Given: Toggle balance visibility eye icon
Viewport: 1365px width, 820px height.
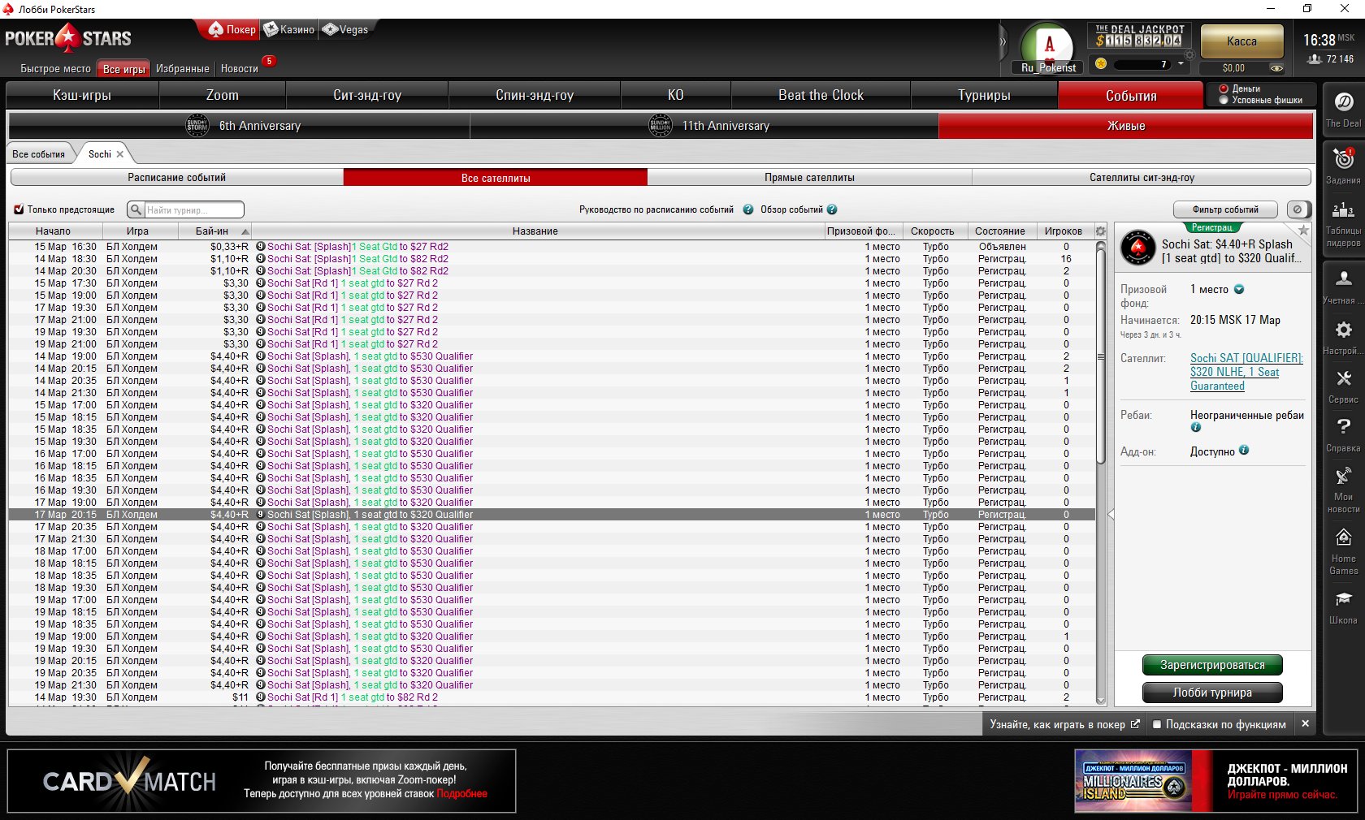Looking at the screenshot, I should coord(1276,68).
